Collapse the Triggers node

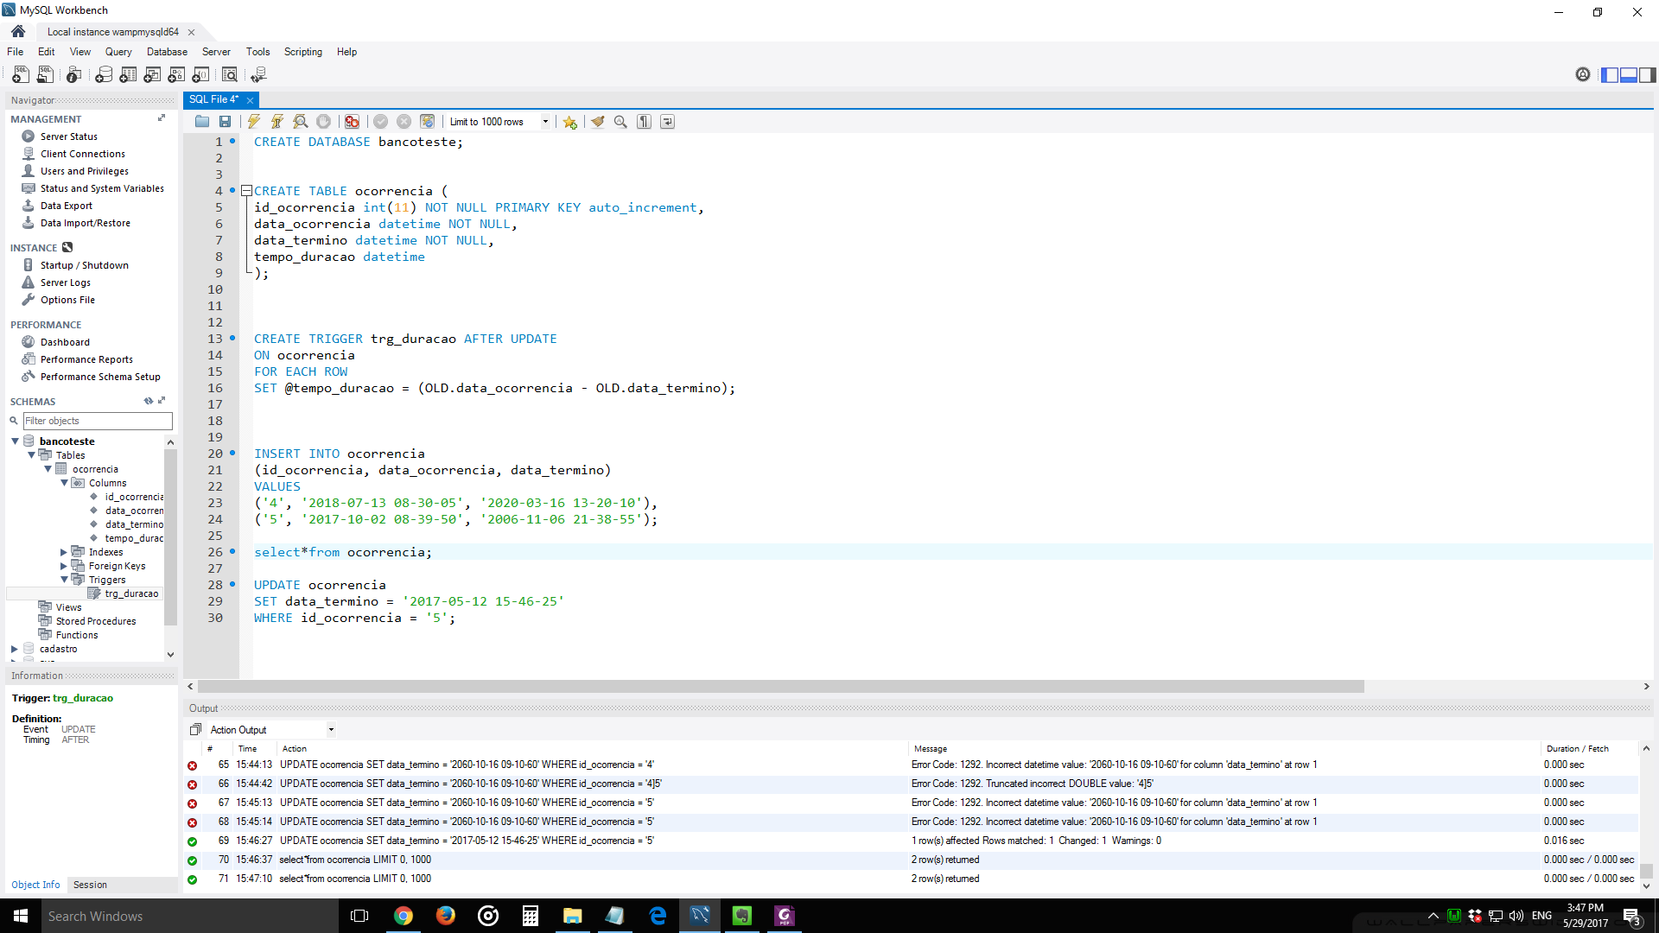tap(65, 580)
